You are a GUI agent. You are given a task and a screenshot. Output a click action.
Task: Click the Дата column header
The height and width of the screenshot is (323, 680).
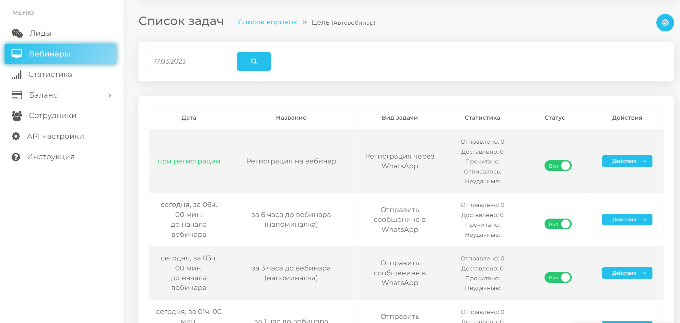coord(189,118)
